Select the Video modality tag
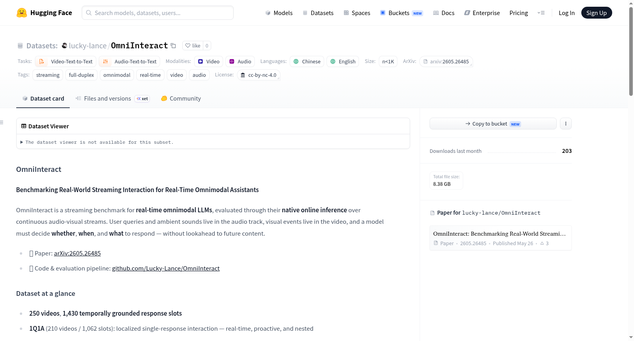 [208, 61]
